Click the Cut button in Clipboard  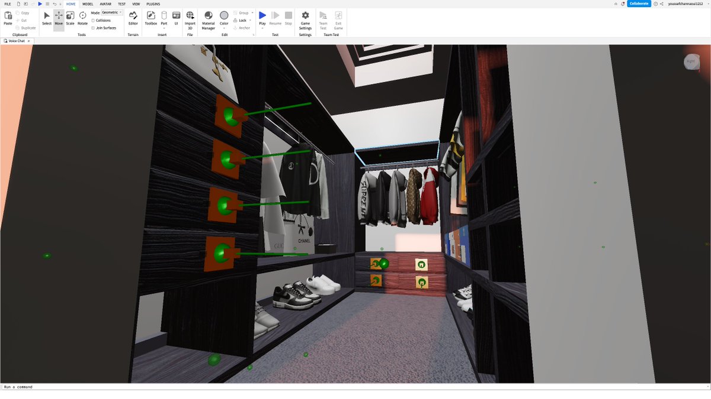pyautogui.click(x=21, y=20)
